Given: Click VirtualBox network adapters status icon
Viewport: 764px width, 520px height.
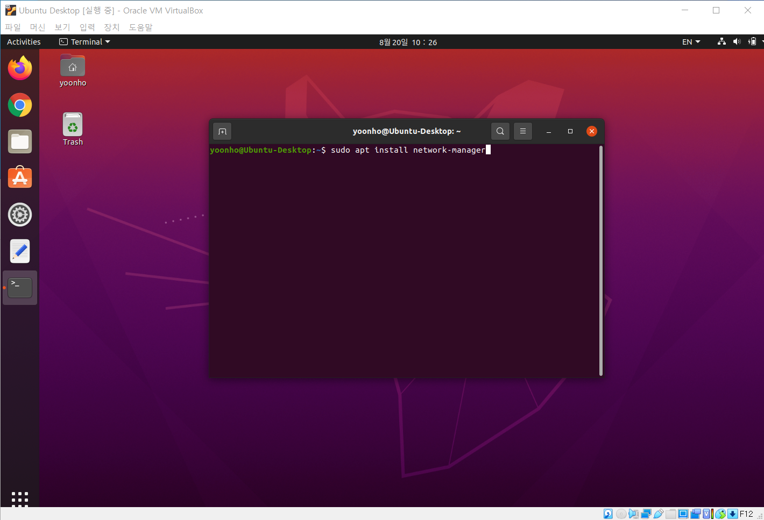Looking at the screenshot, I should [x=646, y=514].
